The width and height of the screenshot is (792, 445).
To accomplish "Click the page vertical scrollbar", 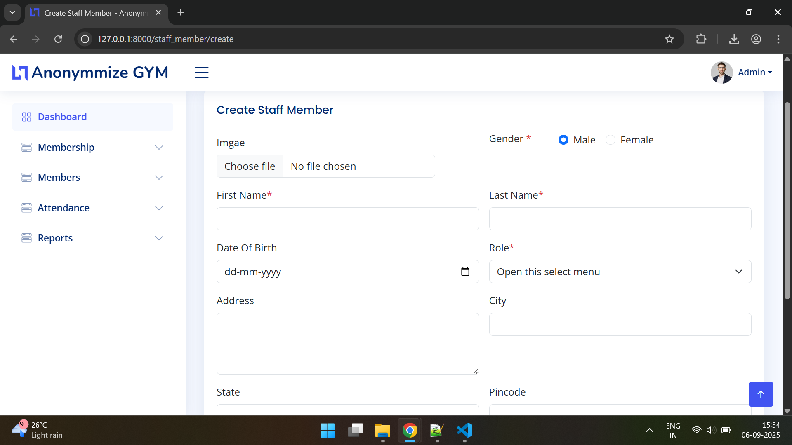I will coord(787,201).
